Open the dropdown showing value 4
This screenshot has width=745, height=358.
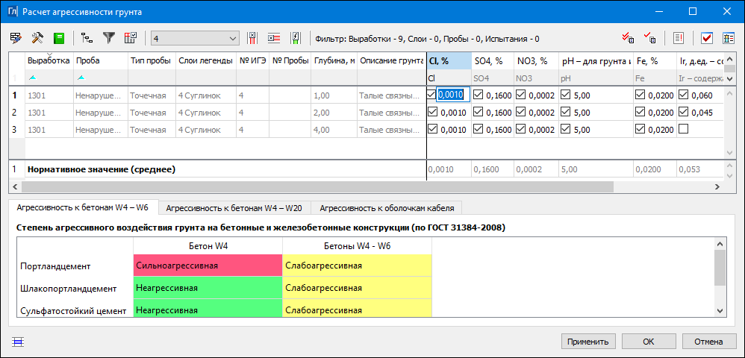pyautogui.click(x=195, y=39)
